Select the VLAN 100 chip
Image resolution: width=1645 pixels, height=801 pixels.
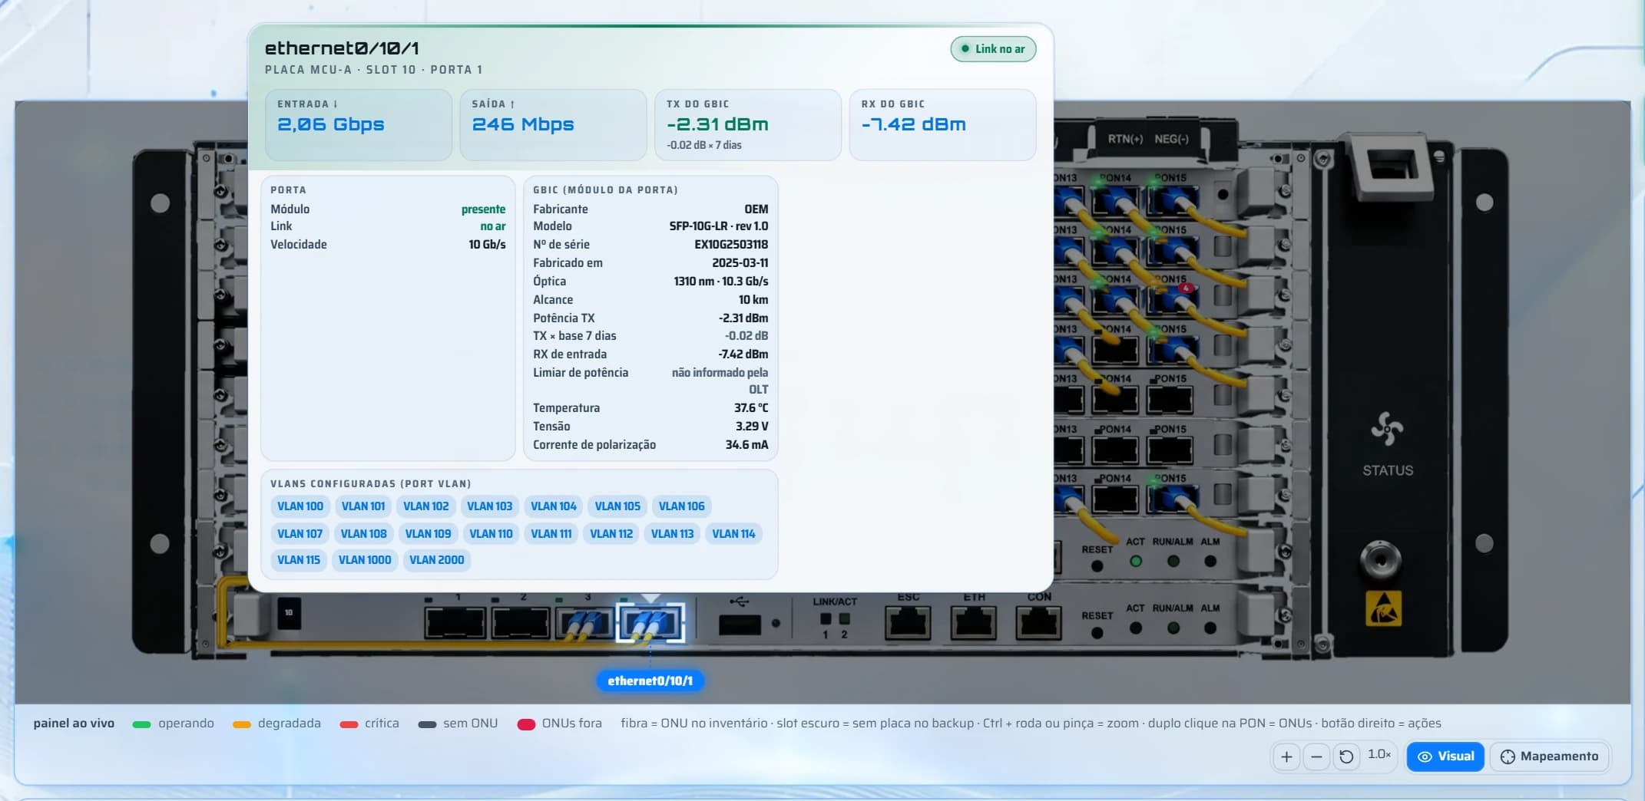tap(300, 506)
